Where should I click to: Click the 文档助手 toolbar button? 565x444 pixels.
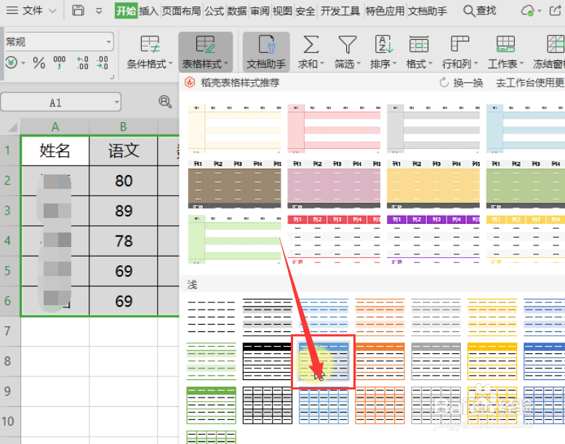(266, 52)
